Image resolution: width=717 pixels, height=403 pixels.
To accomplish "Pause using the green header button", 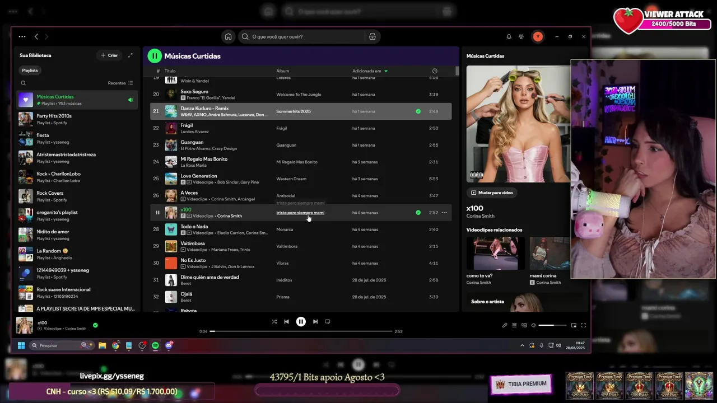I will pos(155,56).
